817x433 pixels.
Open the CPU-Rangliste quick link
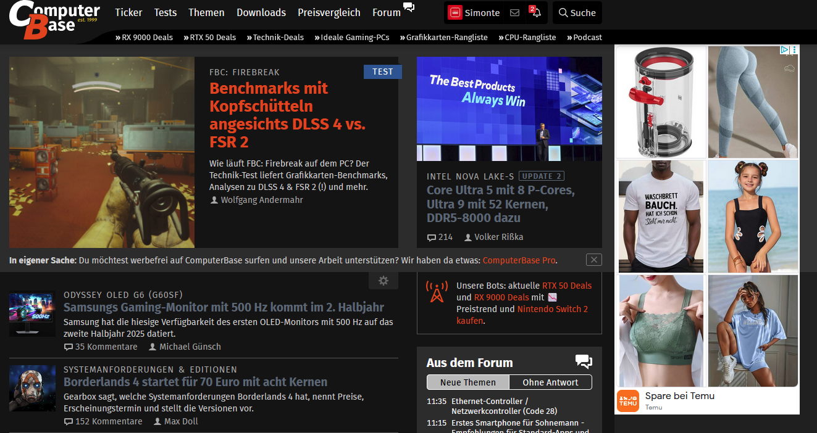[527, 37]
